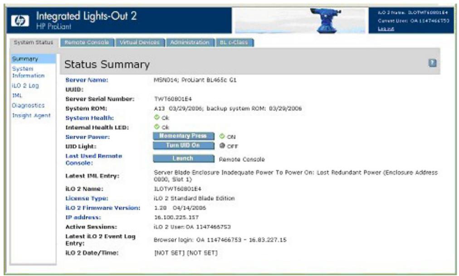Image resolution: width=459 pixels, height=276 pixels.
Task: Click the Momentary Press button
Action: pos(183,136)
